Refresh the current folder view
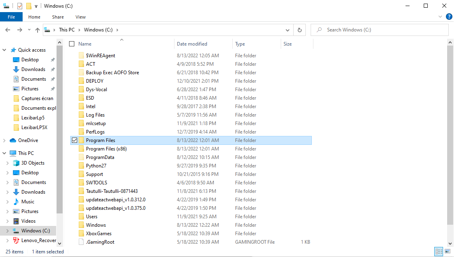Screen dimensions: 454x257 (299, 30)
